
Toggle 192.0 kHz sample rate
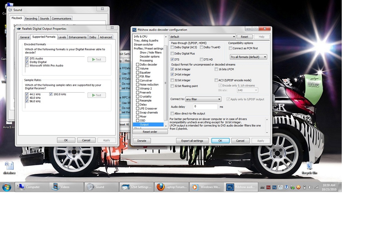(x=51, y=94)
